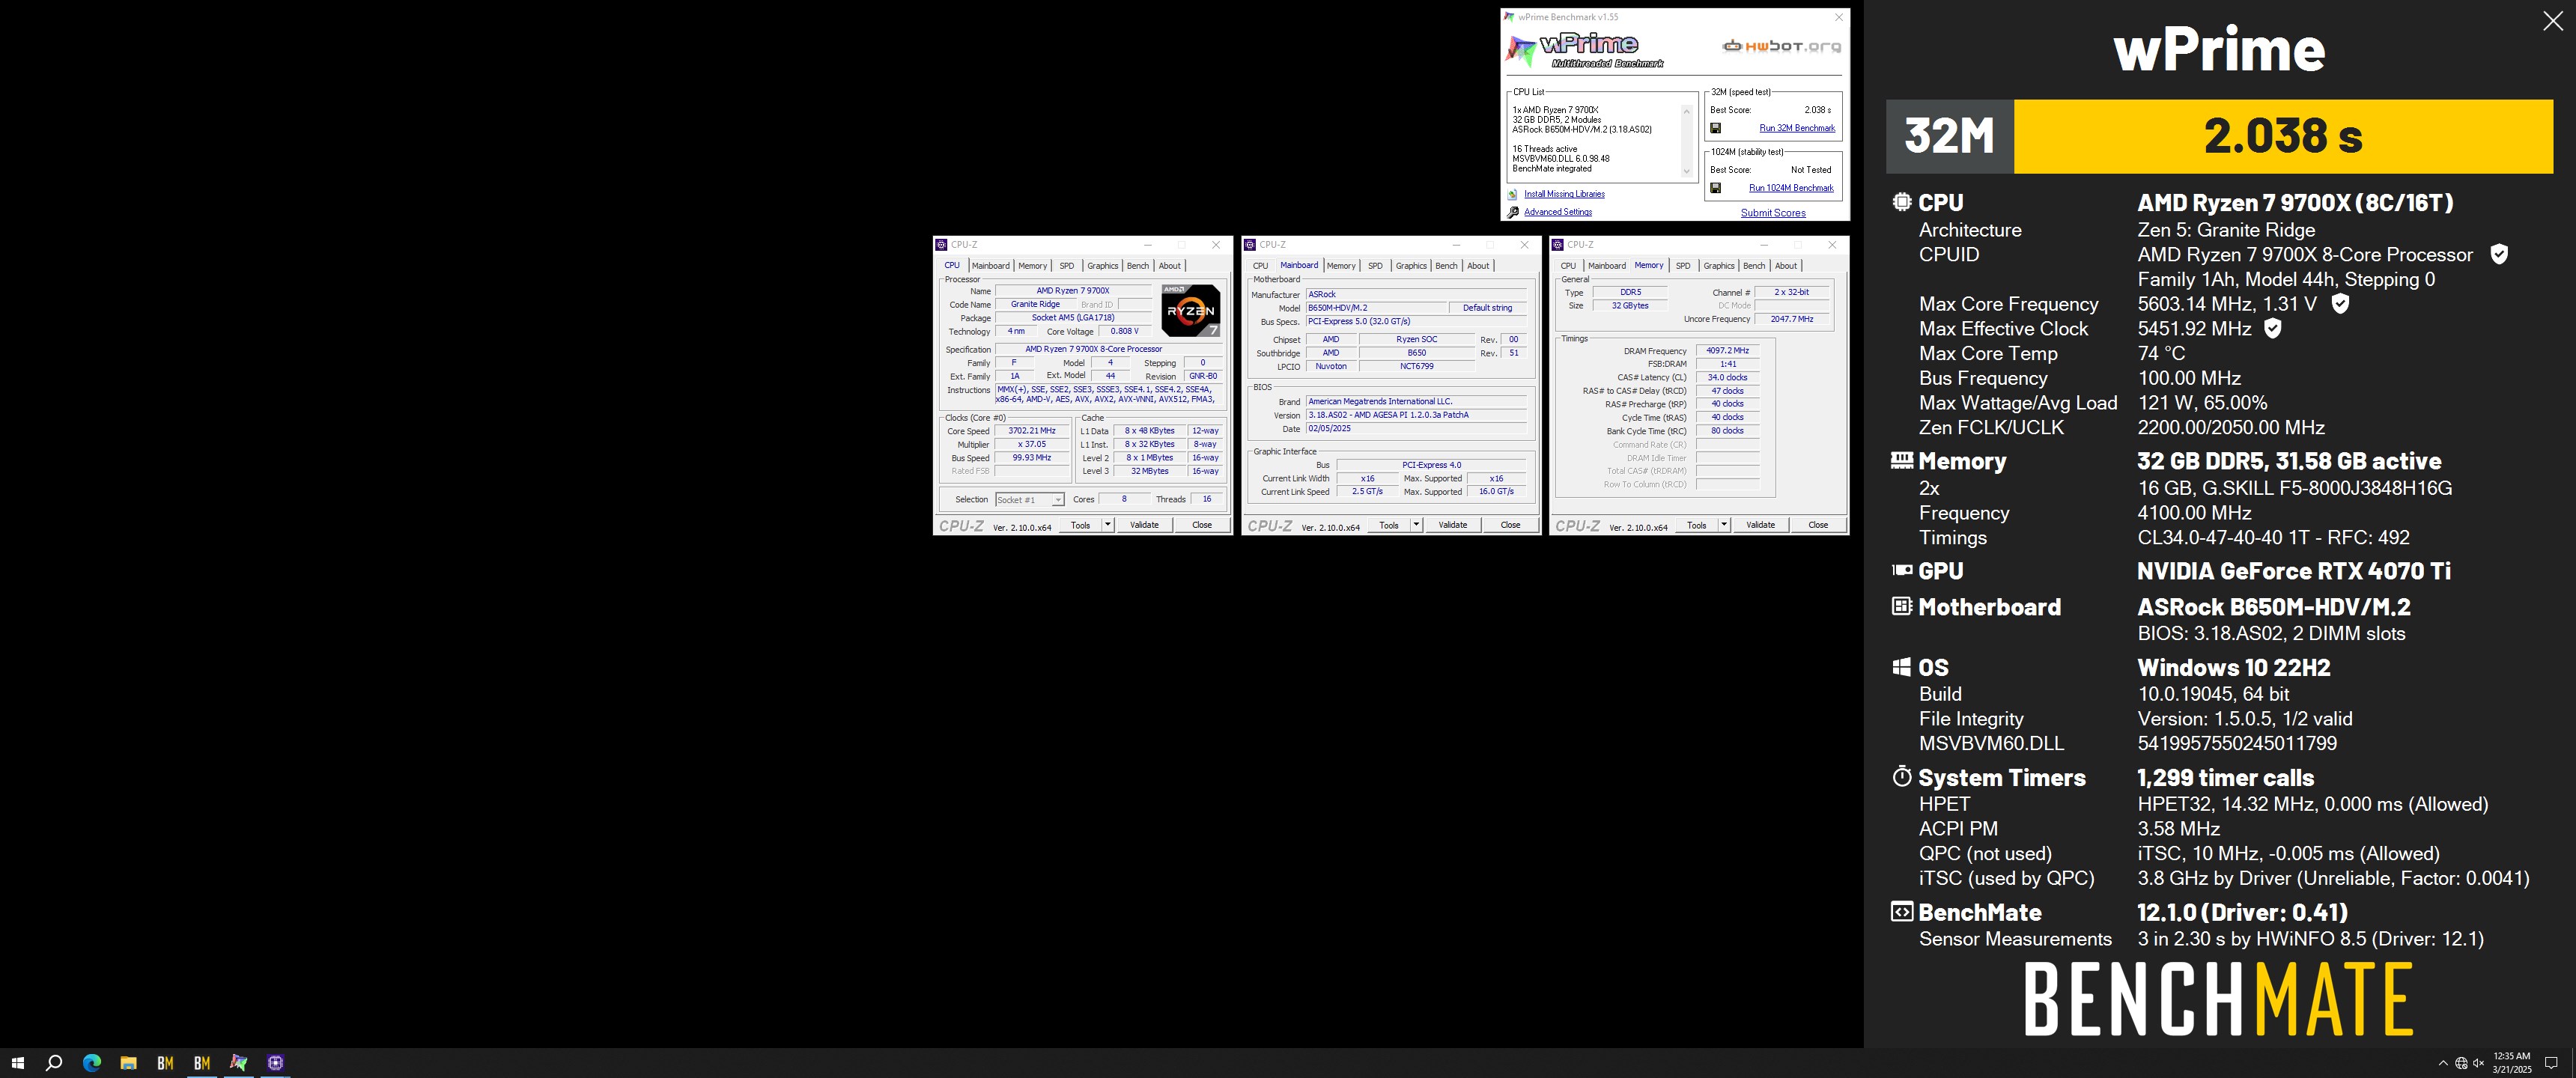Click Validate in the Mainboard CPU-Z window

tap(1452, 524)
